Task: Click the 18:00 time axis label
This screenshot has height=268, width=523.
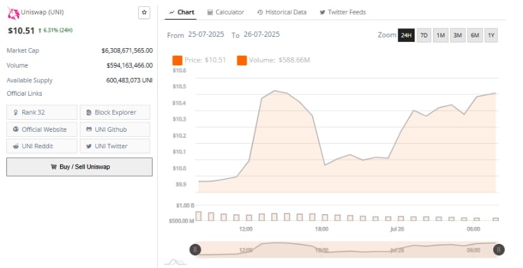Action: [x=321, y=229]
